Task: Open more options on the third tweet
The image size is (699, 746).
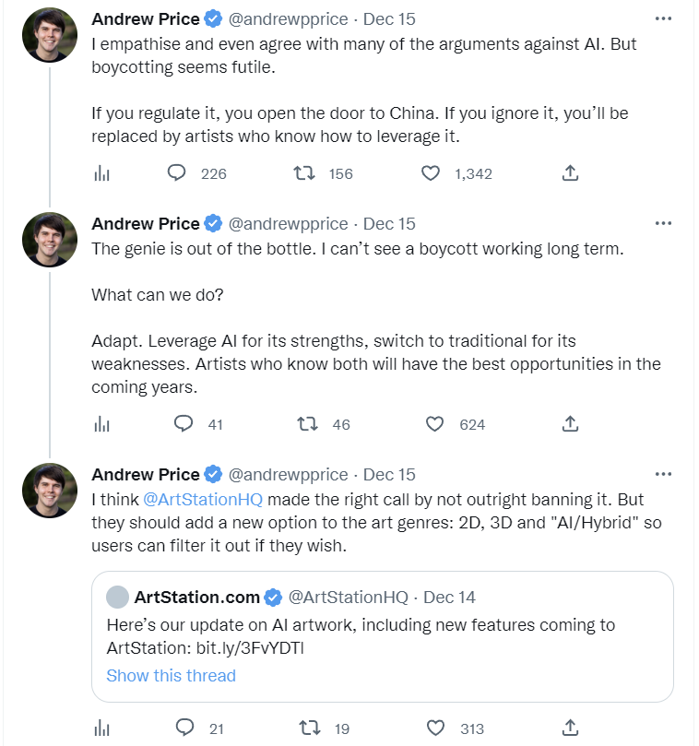Action: pyautogui.click(x=663, y=474)
